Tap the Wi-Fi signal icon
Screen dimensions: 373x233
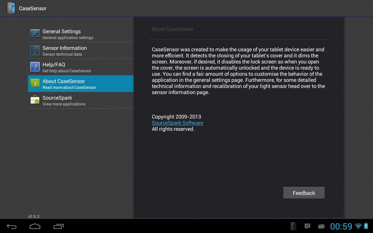tap(358, 226)
